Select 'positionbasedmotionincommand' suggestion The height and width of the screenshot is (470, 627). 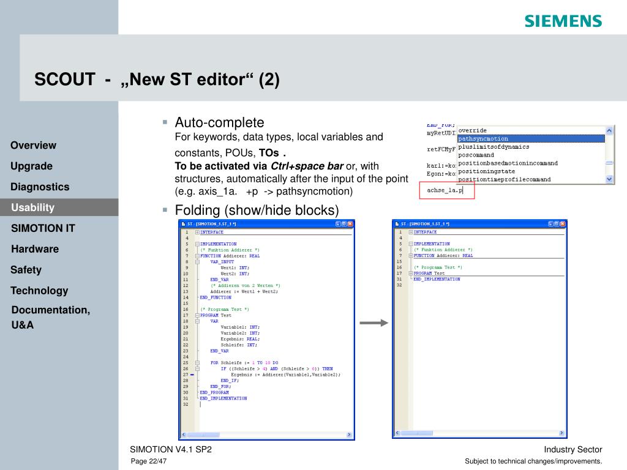[x=531, y=163]
